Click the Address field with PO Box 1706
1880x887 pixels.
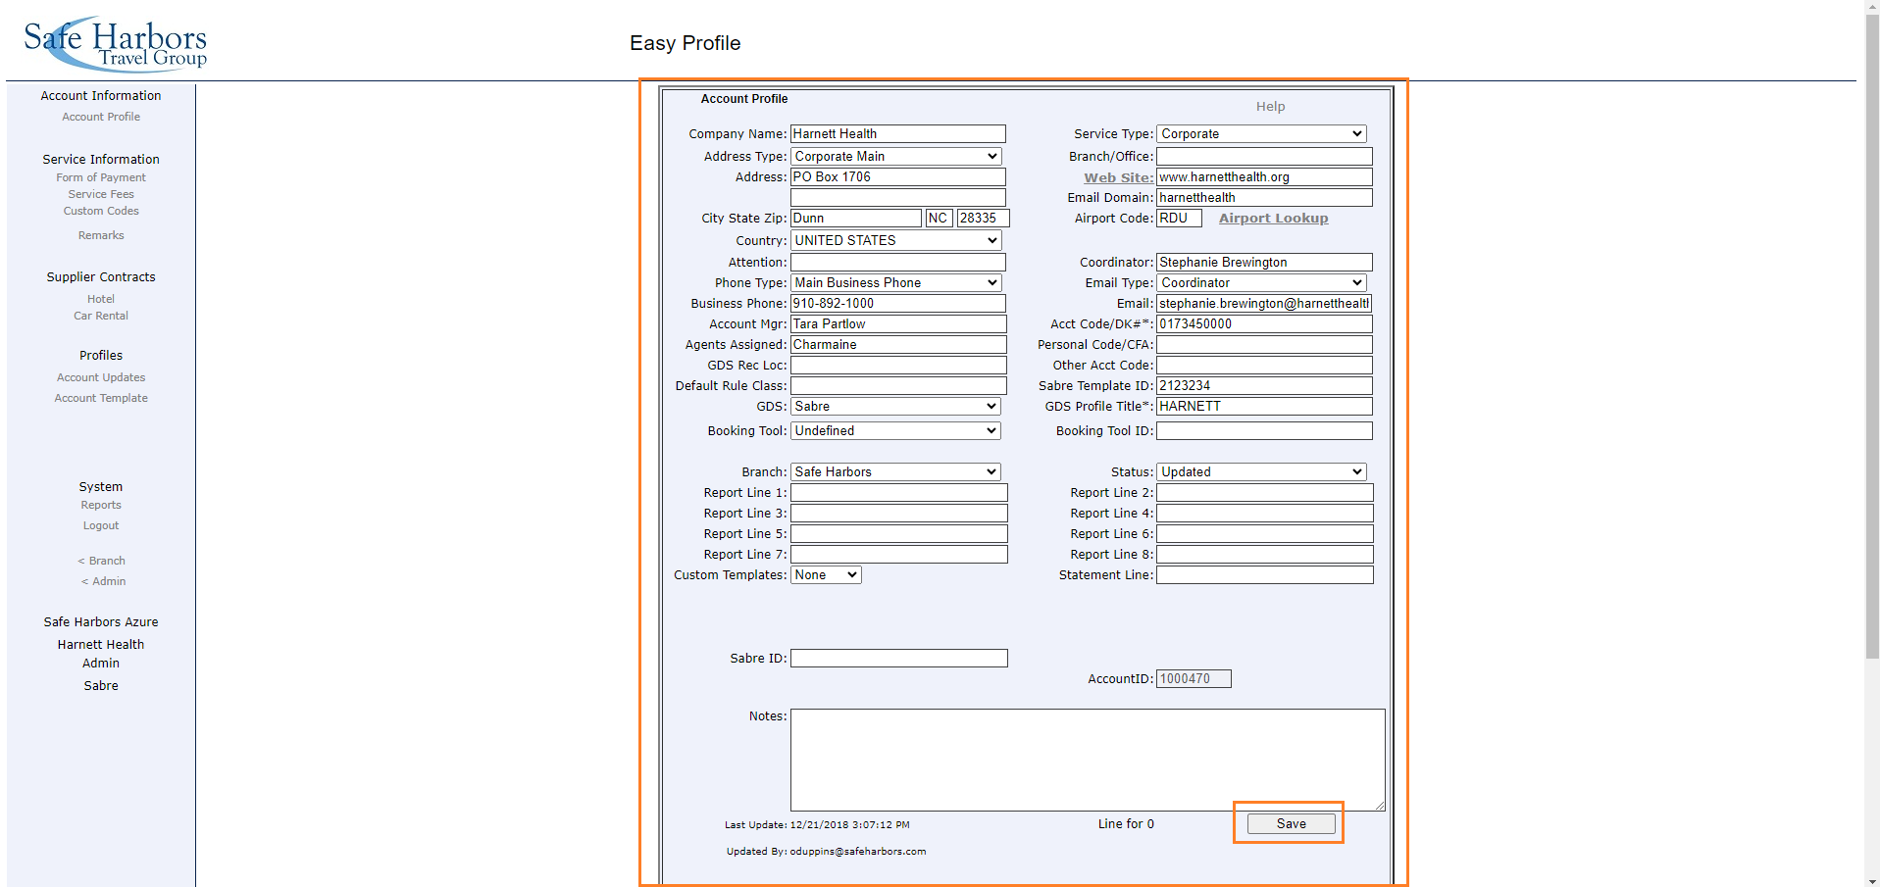point(898,177)
